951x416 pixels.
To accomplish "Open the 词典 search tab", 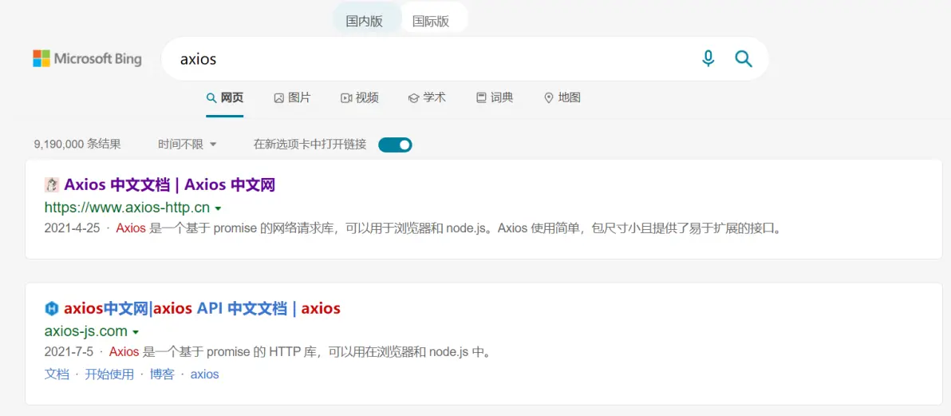I will point(495,97).
